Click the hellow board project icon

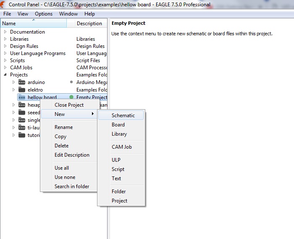click(22, 97)
